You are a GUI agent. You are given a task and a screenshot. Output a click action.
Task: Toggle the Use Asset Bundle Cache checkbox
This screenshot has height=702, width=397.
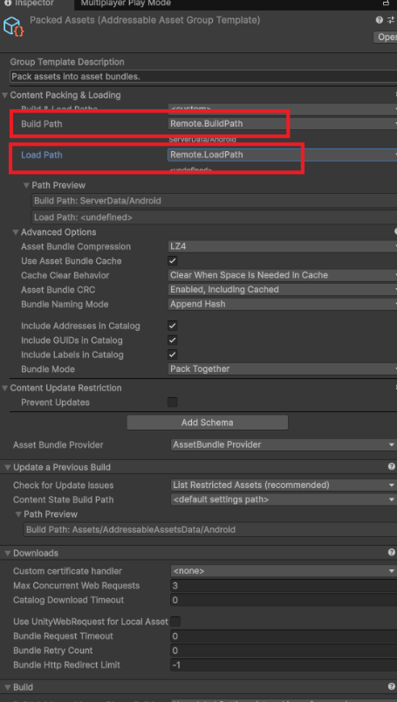coord(172,261)
